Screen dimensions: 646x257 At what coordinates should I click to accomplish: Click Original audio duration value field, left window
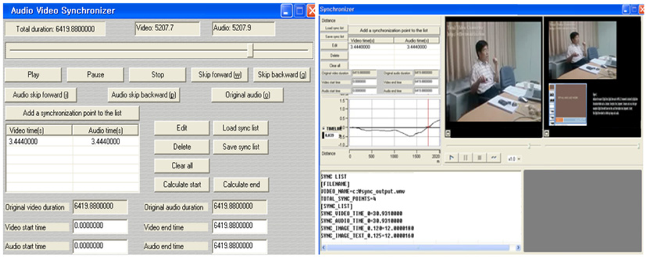pos(240,207)
